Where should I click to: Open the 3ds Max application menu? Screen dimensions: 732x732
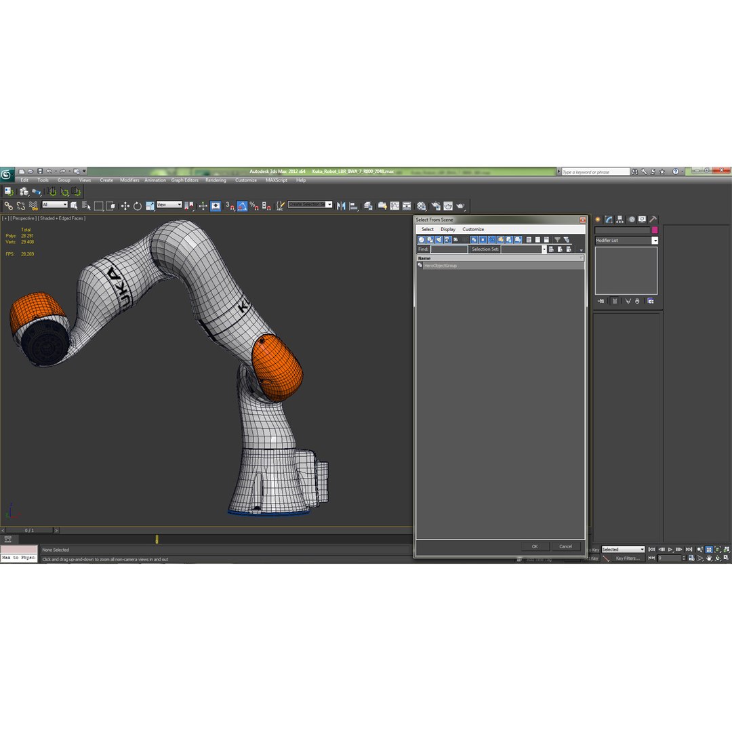pos(7,174)
